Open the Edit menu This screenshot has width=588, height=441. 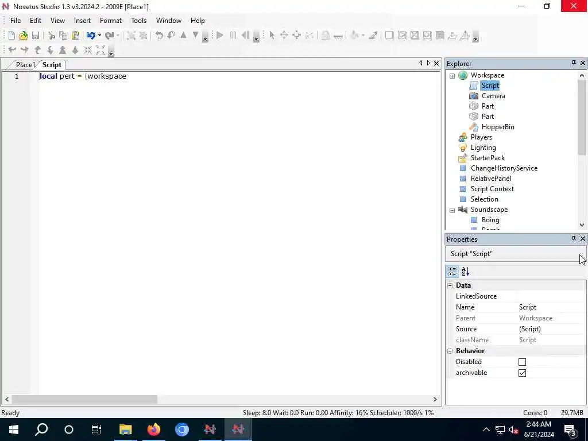pyautogui.click(x=36, y=21)
